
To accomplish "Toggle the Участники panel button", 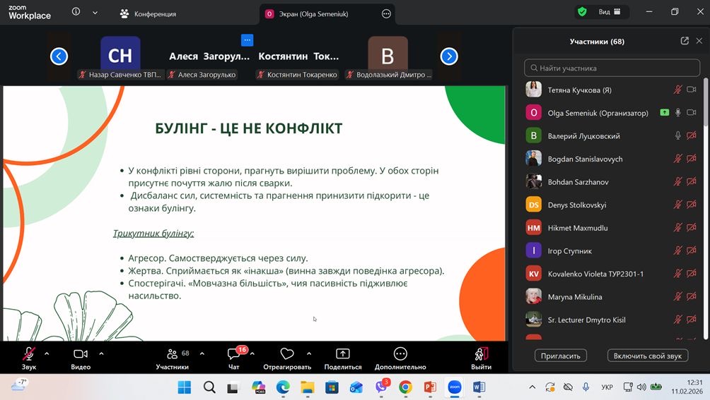I will tap(173, 354).
